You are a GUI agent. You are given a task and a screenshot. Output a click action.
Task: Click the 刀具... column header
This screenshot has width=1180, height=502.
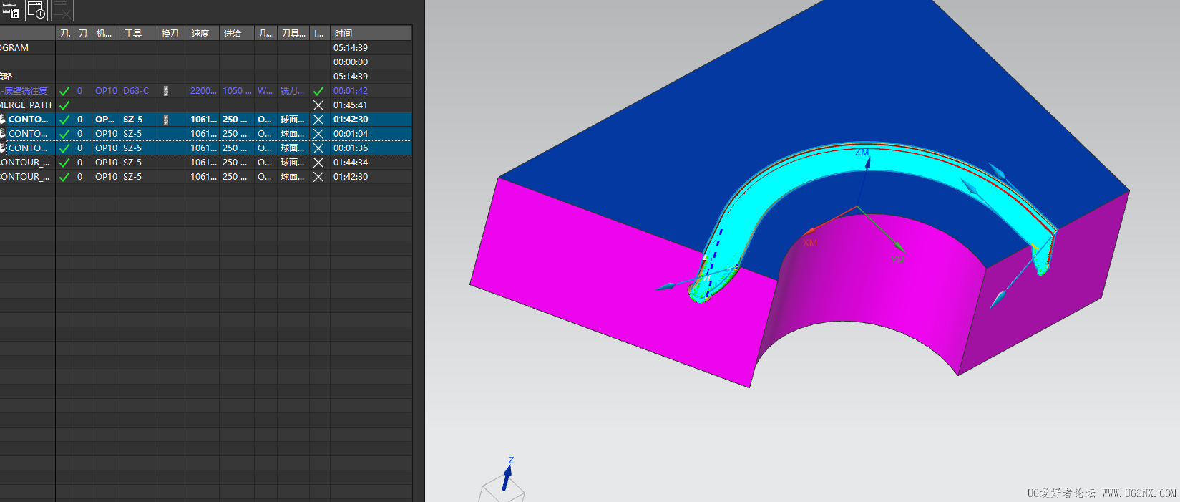coord(293,34)
